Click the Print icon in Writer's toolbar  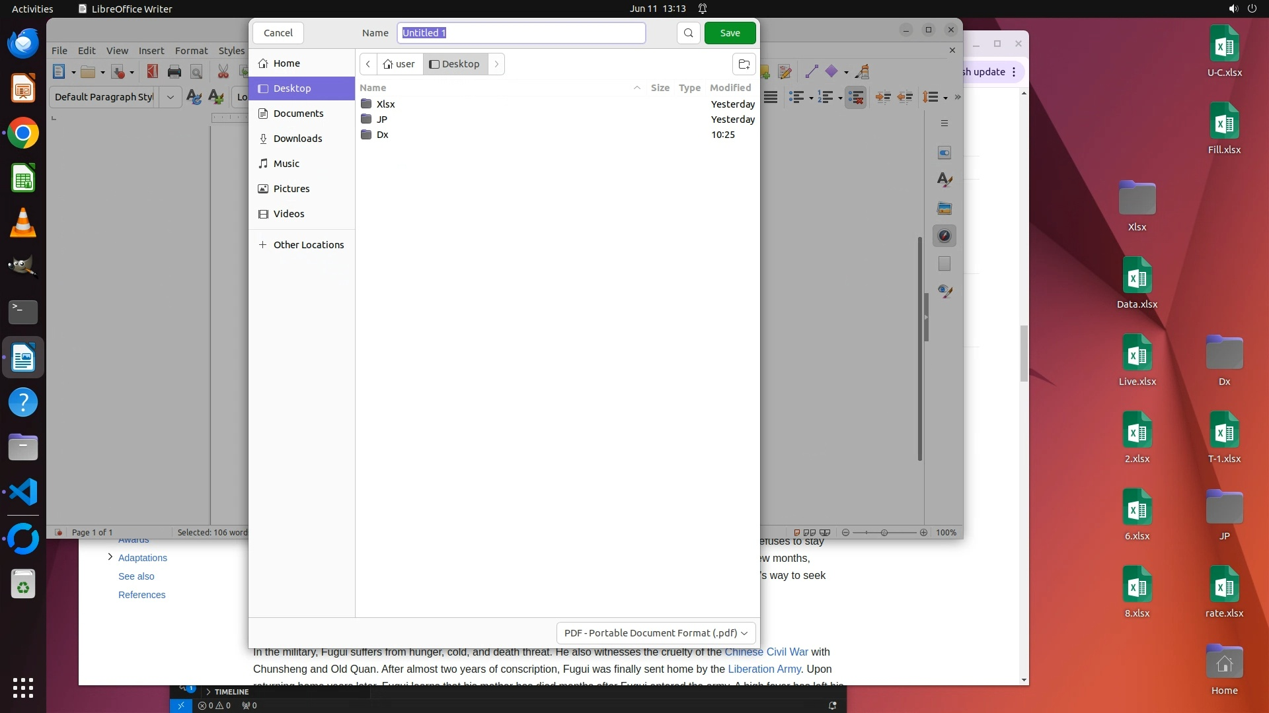[x=174, y=72]
